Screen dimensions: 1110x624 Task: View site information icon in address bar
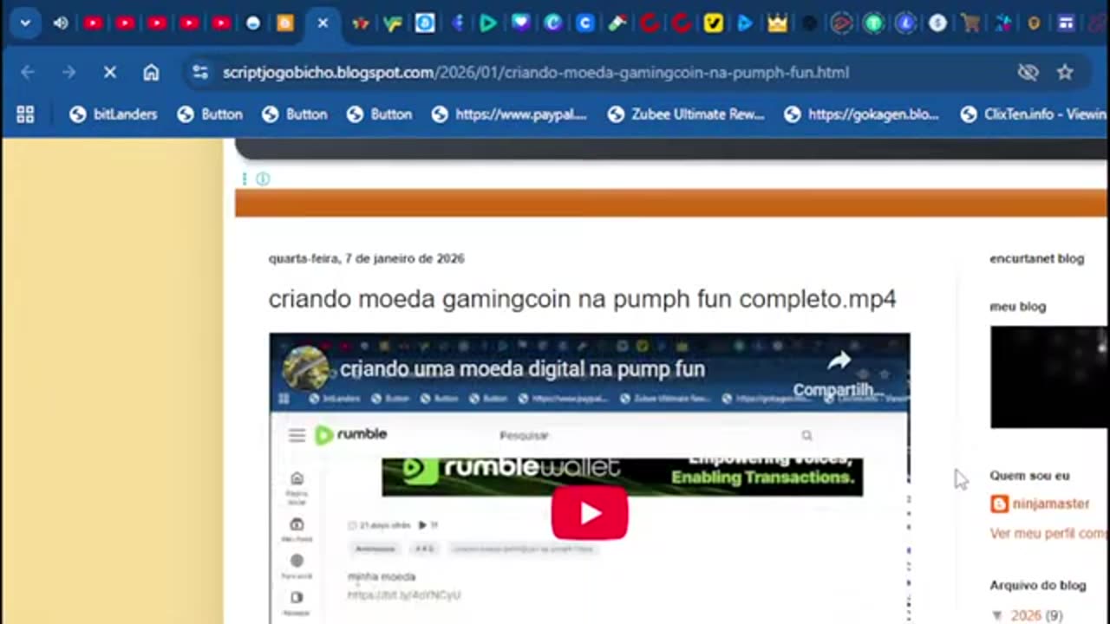click(x=200, y=73)
